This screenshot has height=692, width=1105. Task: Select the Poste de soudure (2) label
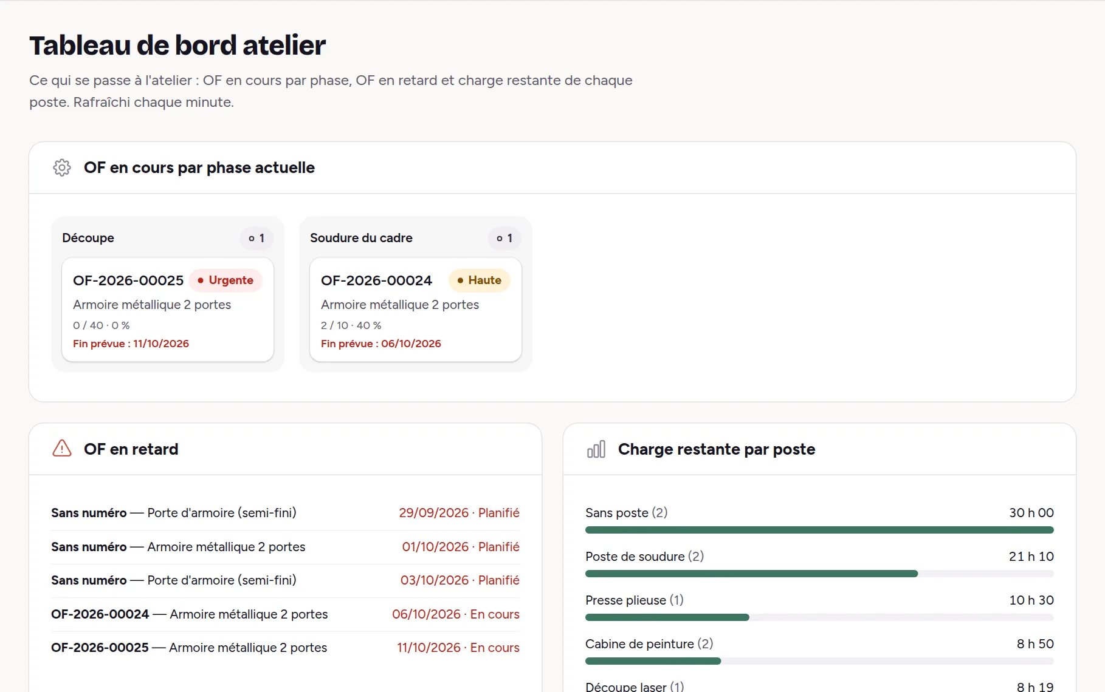click(644, 557)
